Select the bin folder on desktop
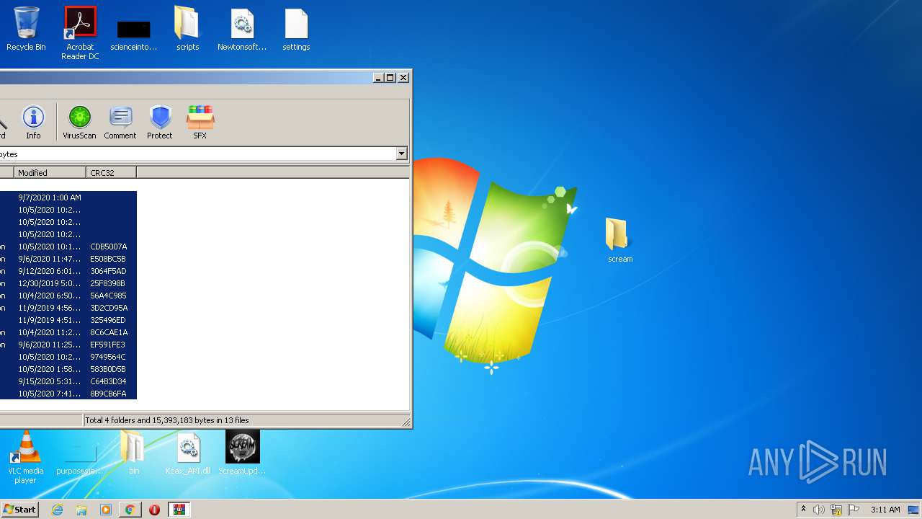The image size is (922, 519). point(134,453)
